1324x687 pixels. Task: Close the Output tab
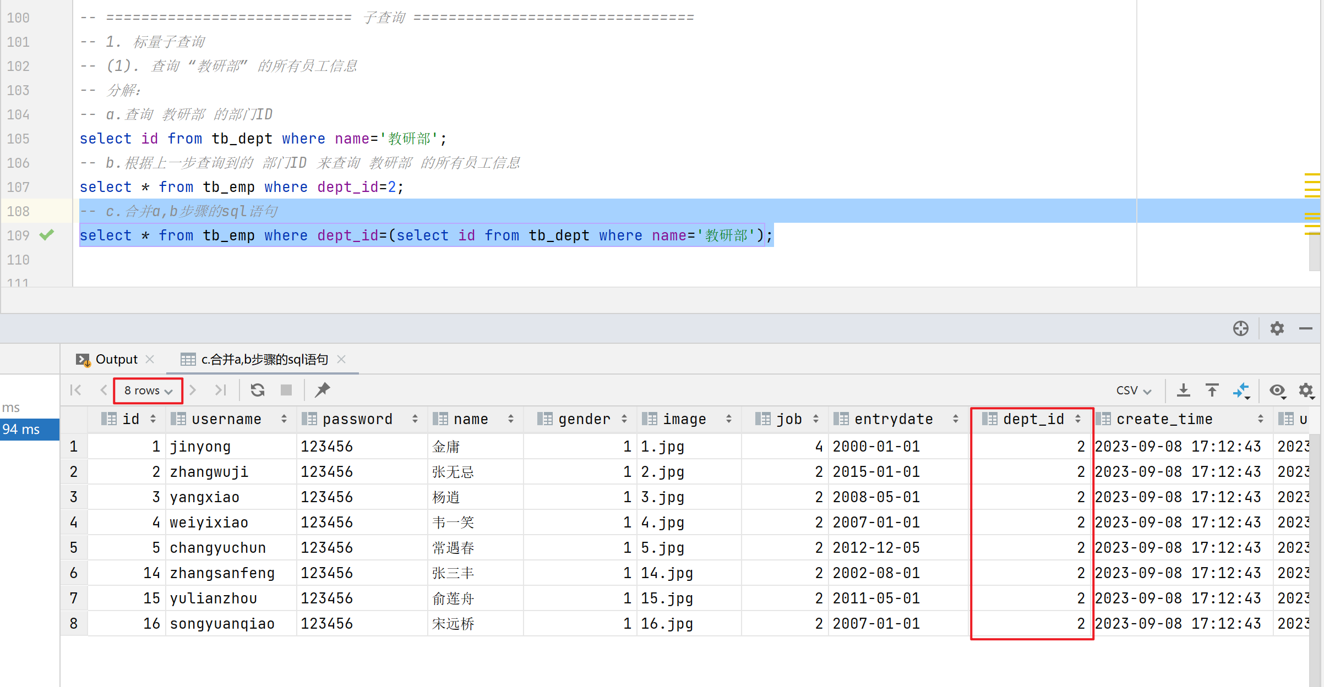pos(150,359)
